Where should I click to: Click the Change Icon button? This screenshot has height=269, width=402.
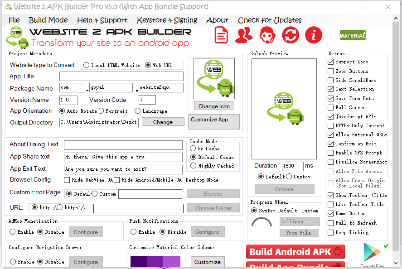coord(214,106)
